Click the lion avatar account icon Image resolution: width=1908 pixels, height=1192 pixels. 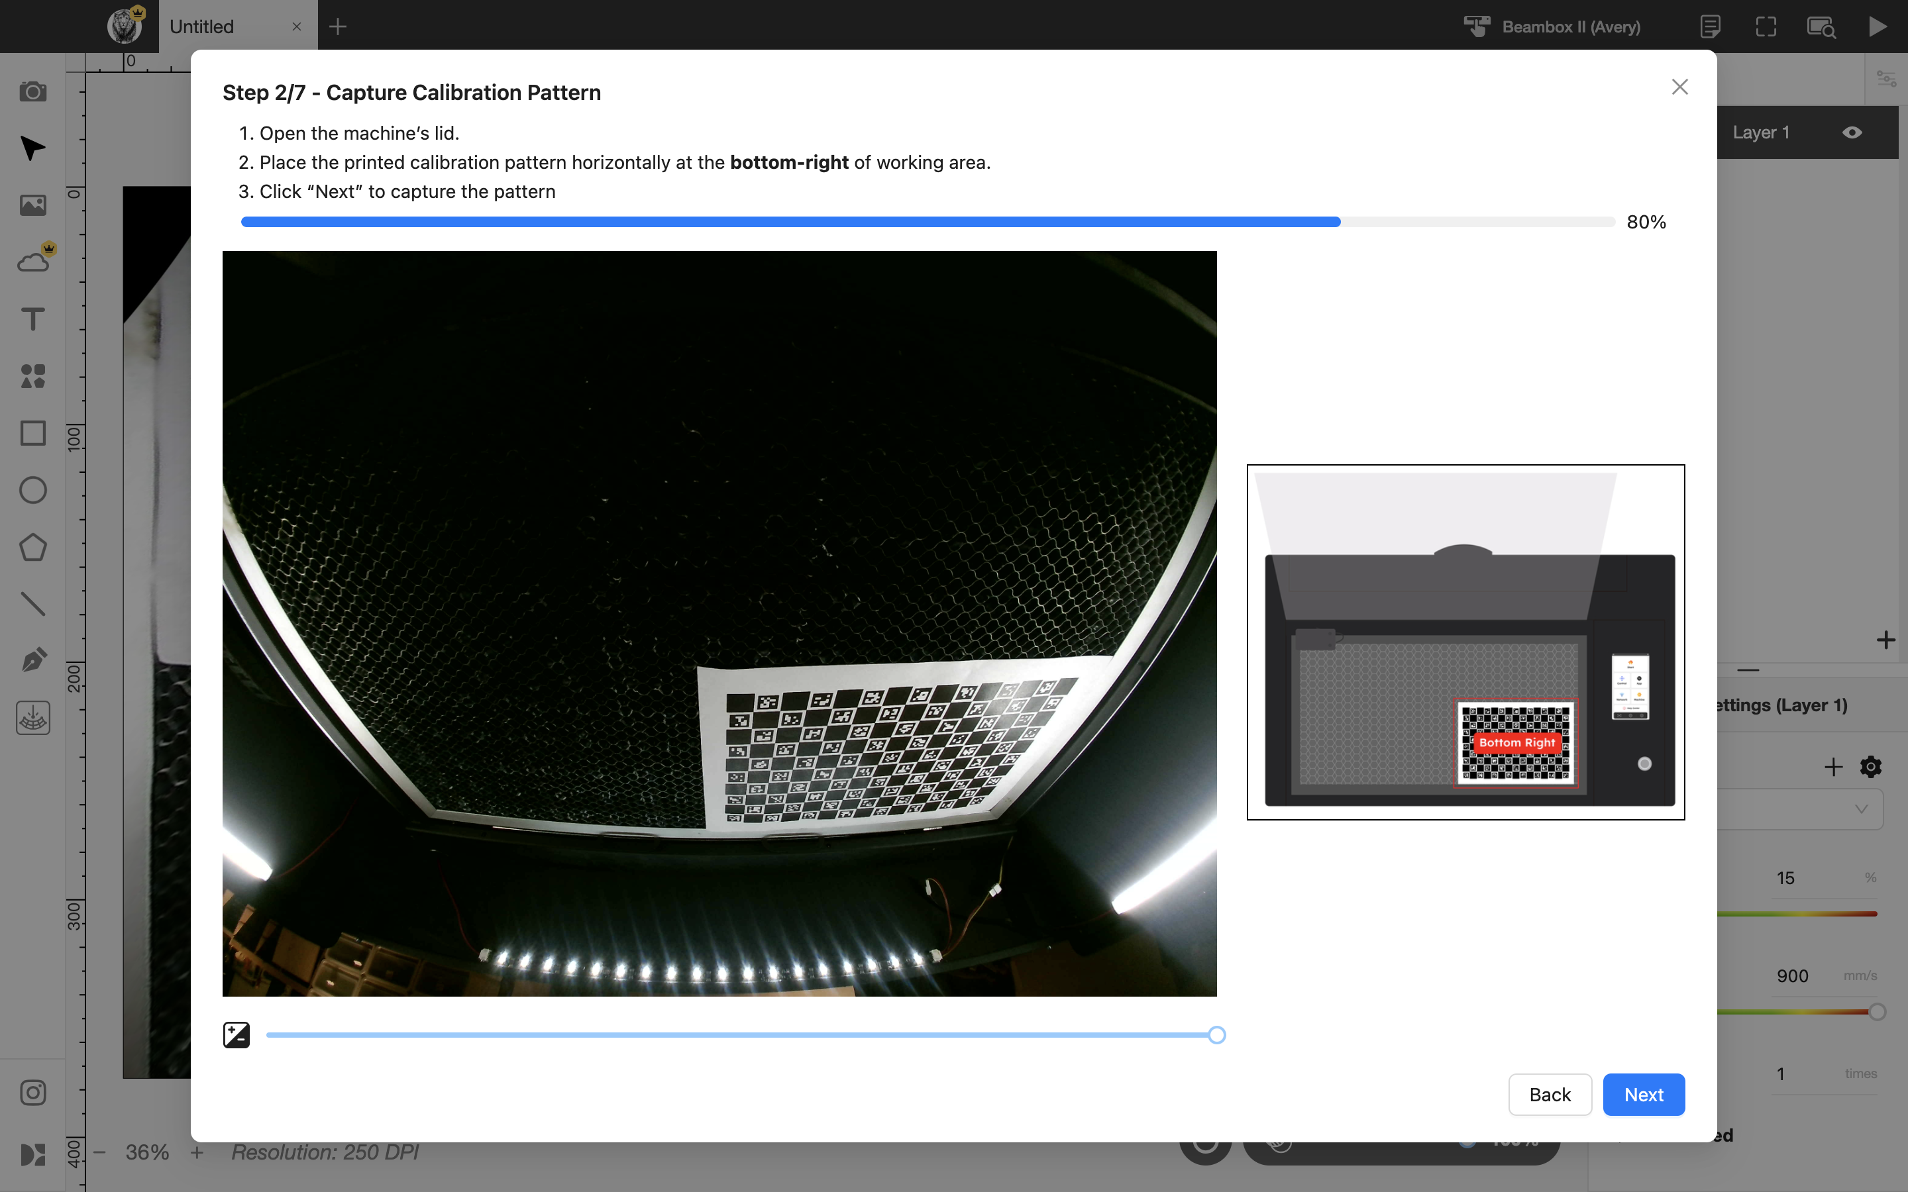125,25
